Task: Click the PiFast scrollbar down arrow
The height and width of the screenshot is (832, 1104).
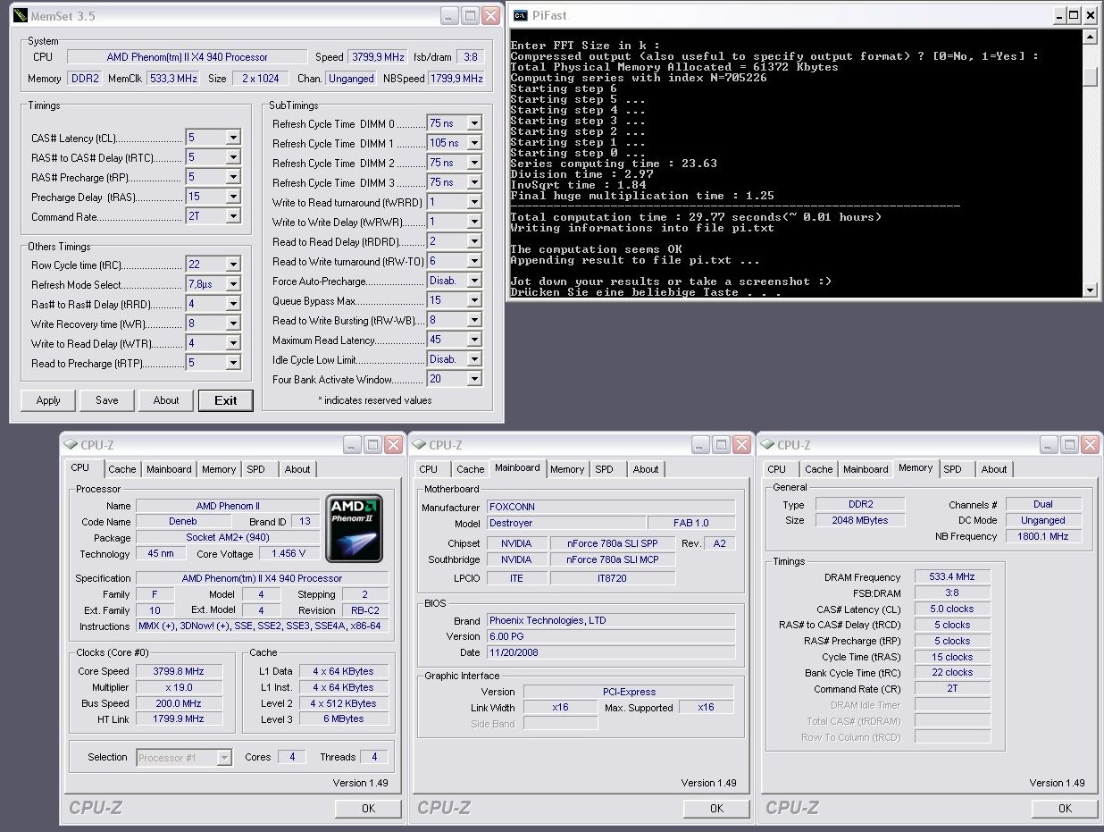Action: [1090, 290]
